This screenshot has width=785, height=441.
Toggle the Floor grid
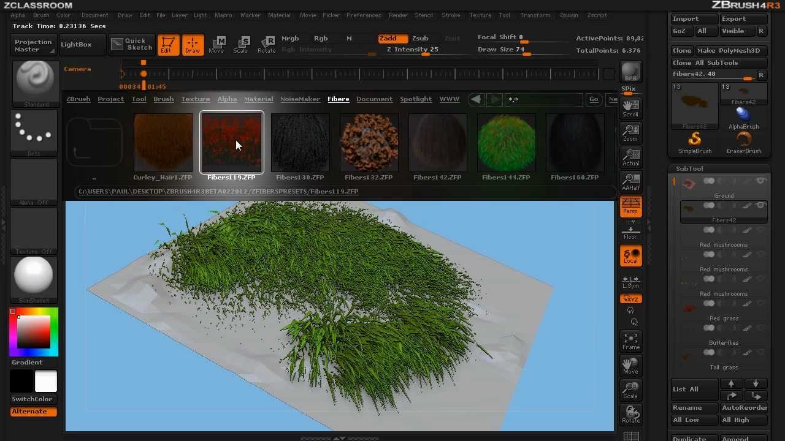[630, 231]
